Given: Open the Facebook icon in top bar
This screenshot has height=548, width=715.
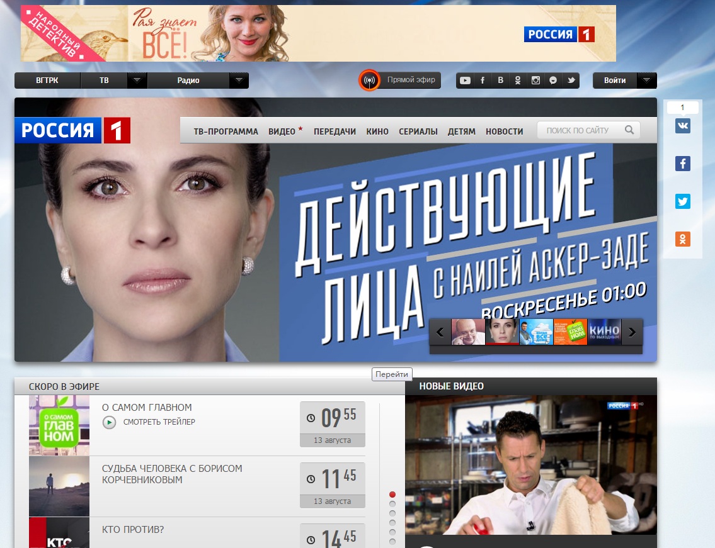Looking at the screenshot, I should [x=483, y=81].
